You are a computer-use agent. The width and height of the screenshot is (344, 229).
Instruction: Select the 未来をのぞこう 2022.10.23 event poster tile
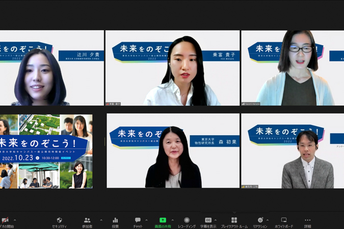pos(46,151)
